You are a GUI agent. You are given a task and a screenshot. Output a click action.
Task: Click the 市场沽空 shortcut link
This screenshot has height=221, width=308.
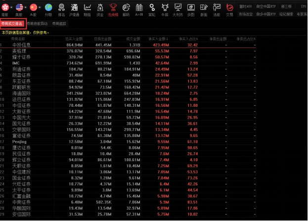pyautogui.click(x=246, y=15)
